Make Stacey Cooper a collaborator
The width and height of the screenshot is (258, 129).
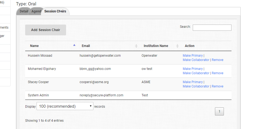pyautogui.click(x=196, y=86)
